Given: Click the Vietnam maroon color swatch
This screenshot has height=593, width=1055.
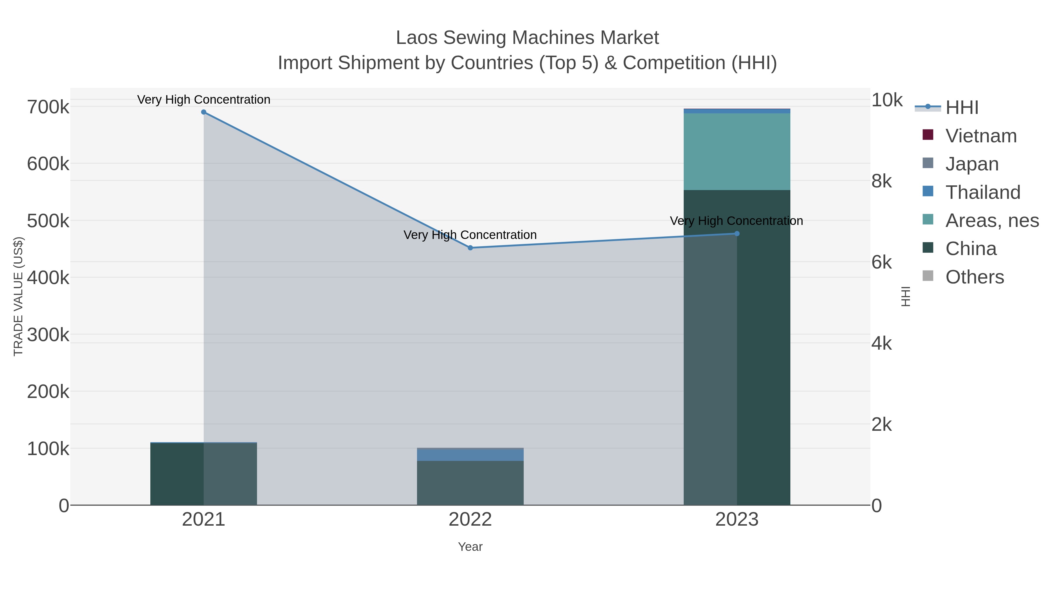Looking at the screenshot, I should click(928, 135).
